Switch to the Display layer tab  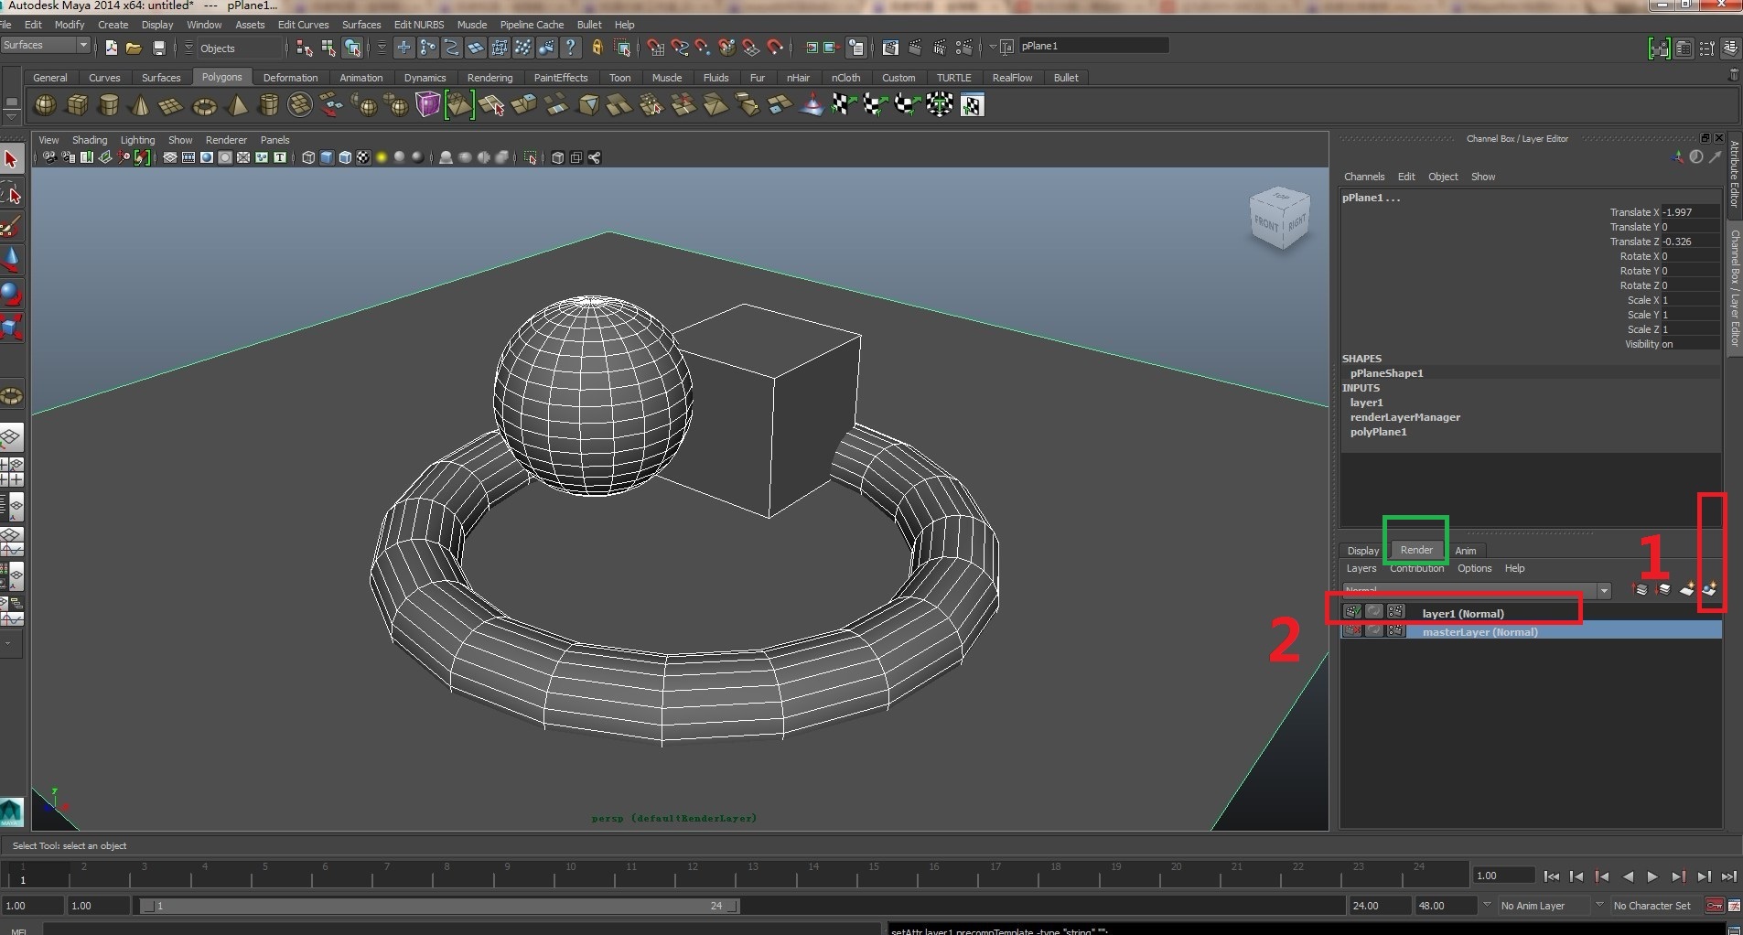(1362, 551)
